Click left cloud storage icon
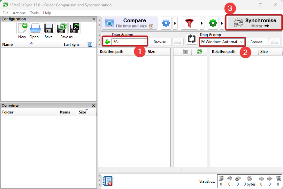 [x=178, y=42]
